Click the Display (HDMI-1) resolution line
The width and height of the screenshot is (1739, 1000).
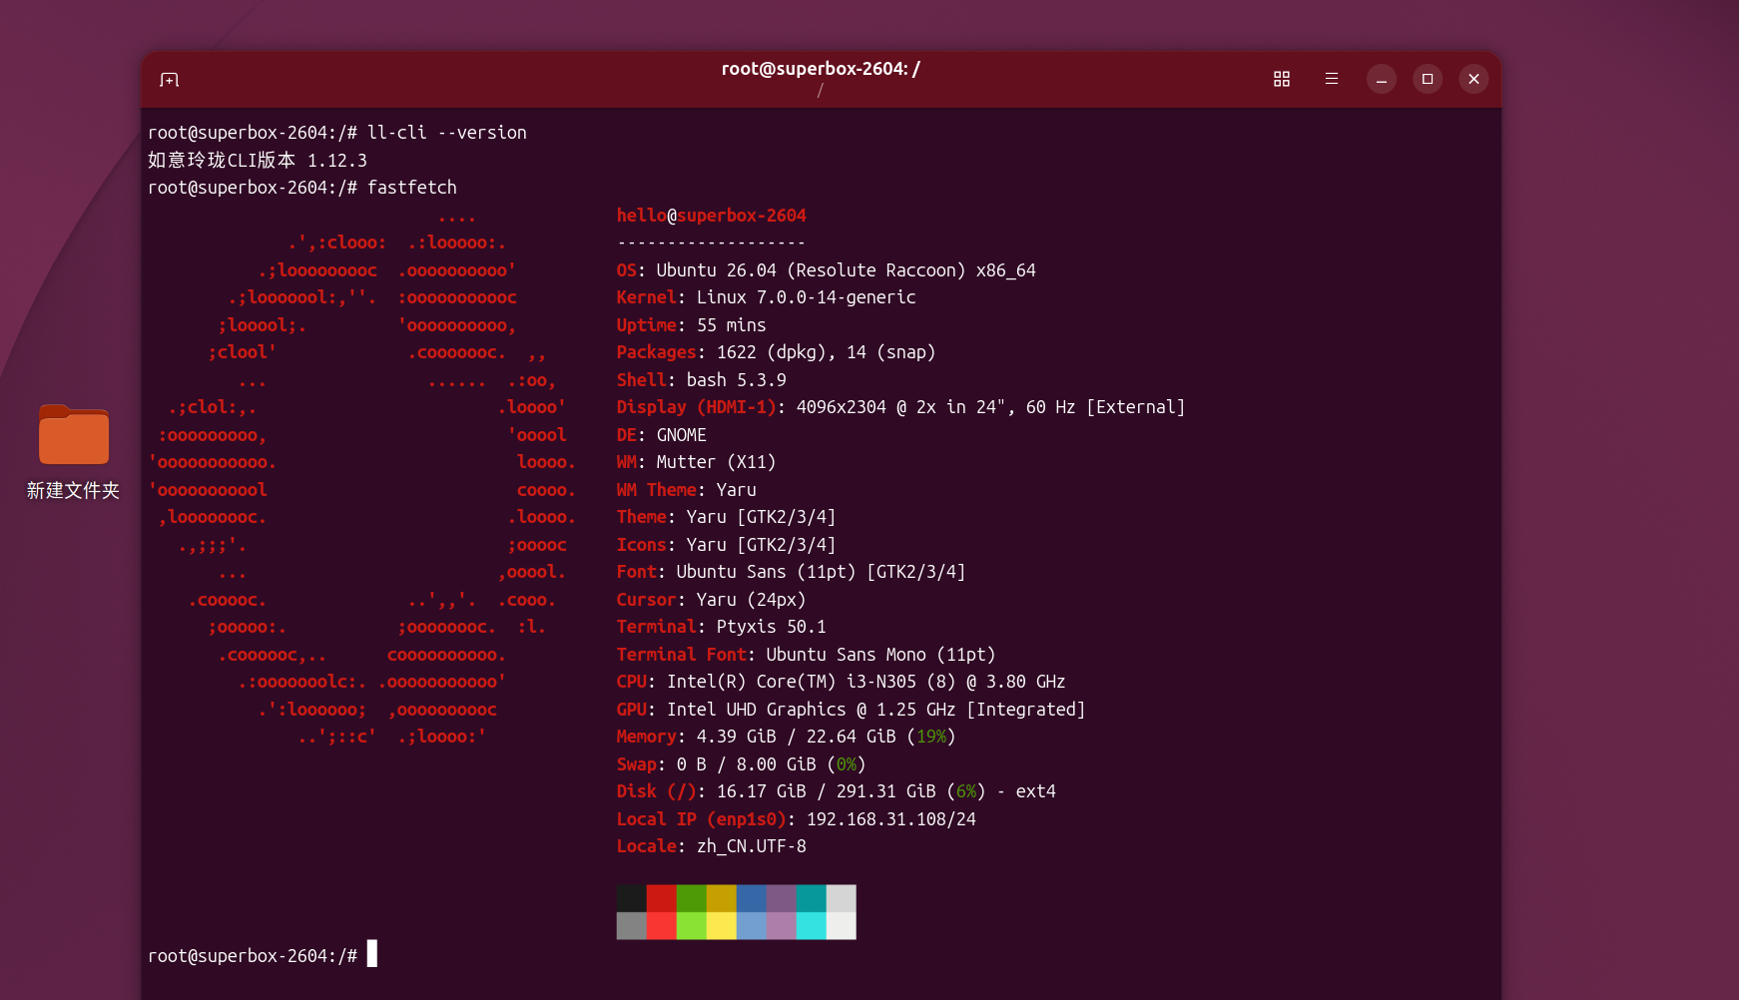point(901,407)
